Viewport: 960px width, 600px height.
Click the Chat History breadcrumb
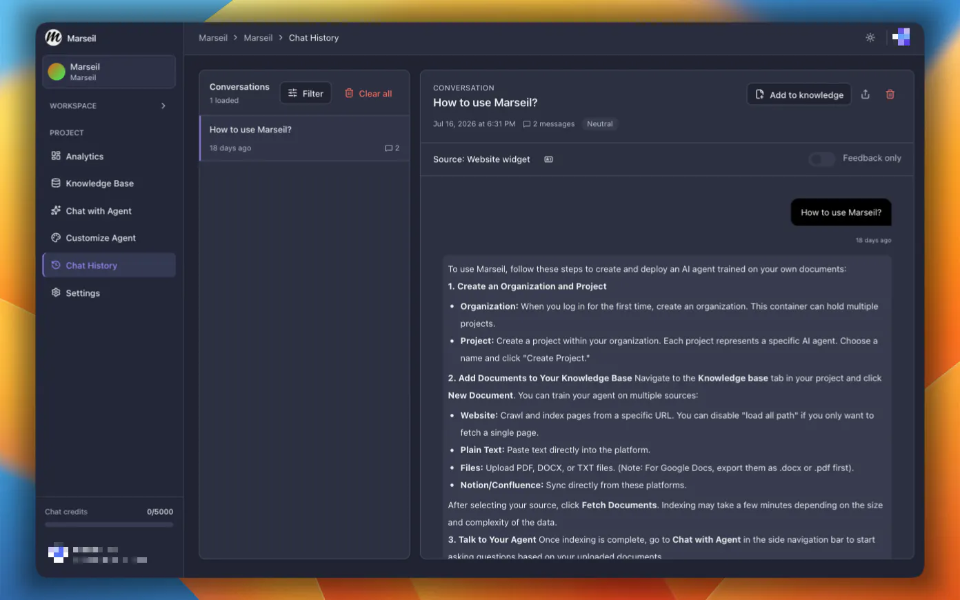click(314, 38)
